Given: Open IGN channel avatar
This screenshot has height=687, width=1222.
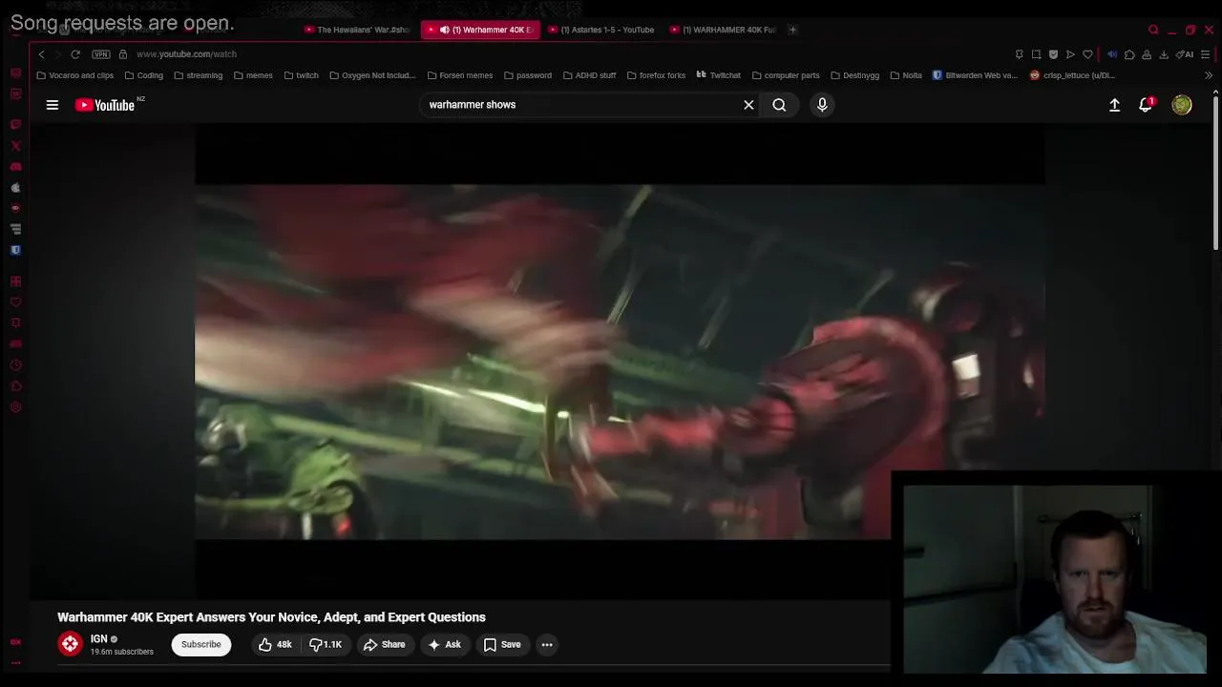Looking at the screenshot, I should (x=70, y=644).
